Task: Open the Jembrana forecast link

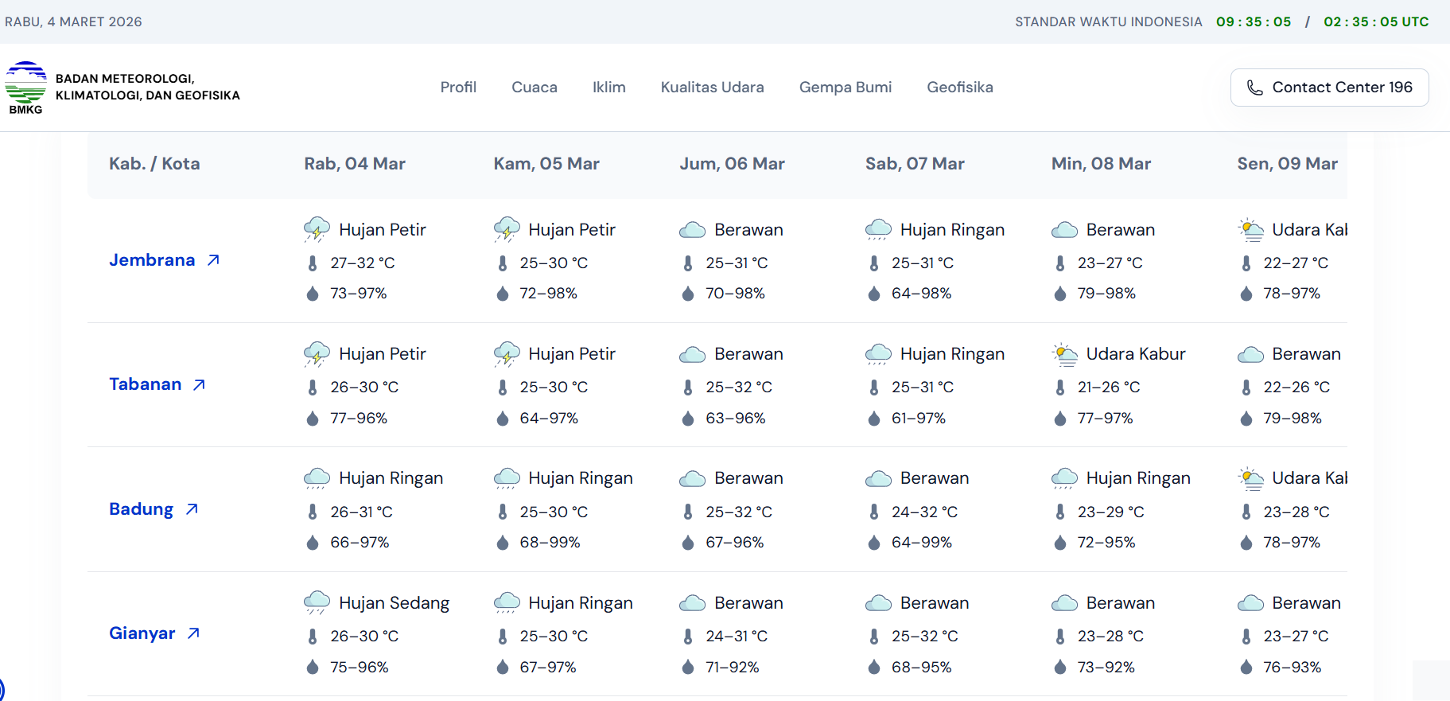Action: pos(152,260)
